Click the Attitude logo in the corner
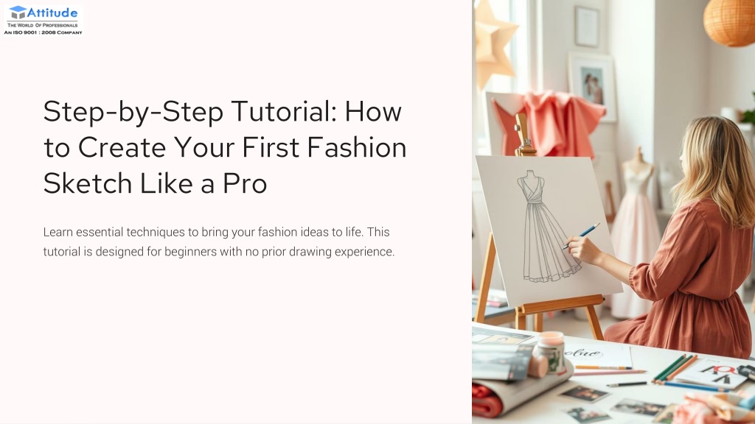The image size is (755, 424). [44, 20]
